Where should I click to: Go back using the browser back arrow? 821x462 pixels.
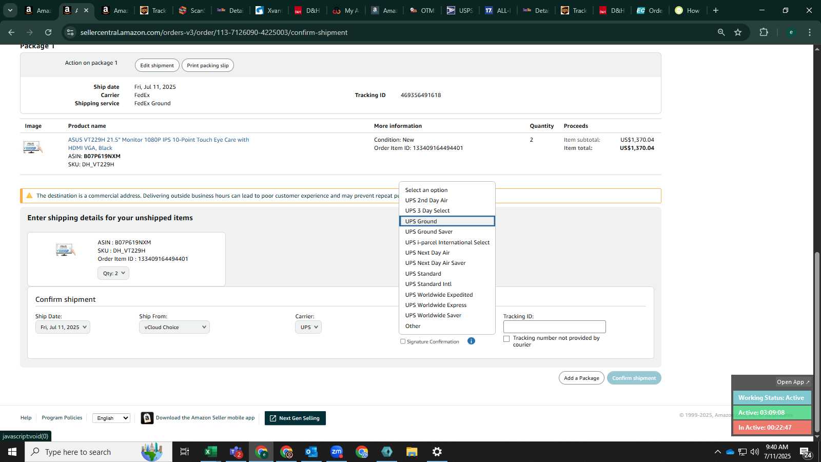point(11,32)
